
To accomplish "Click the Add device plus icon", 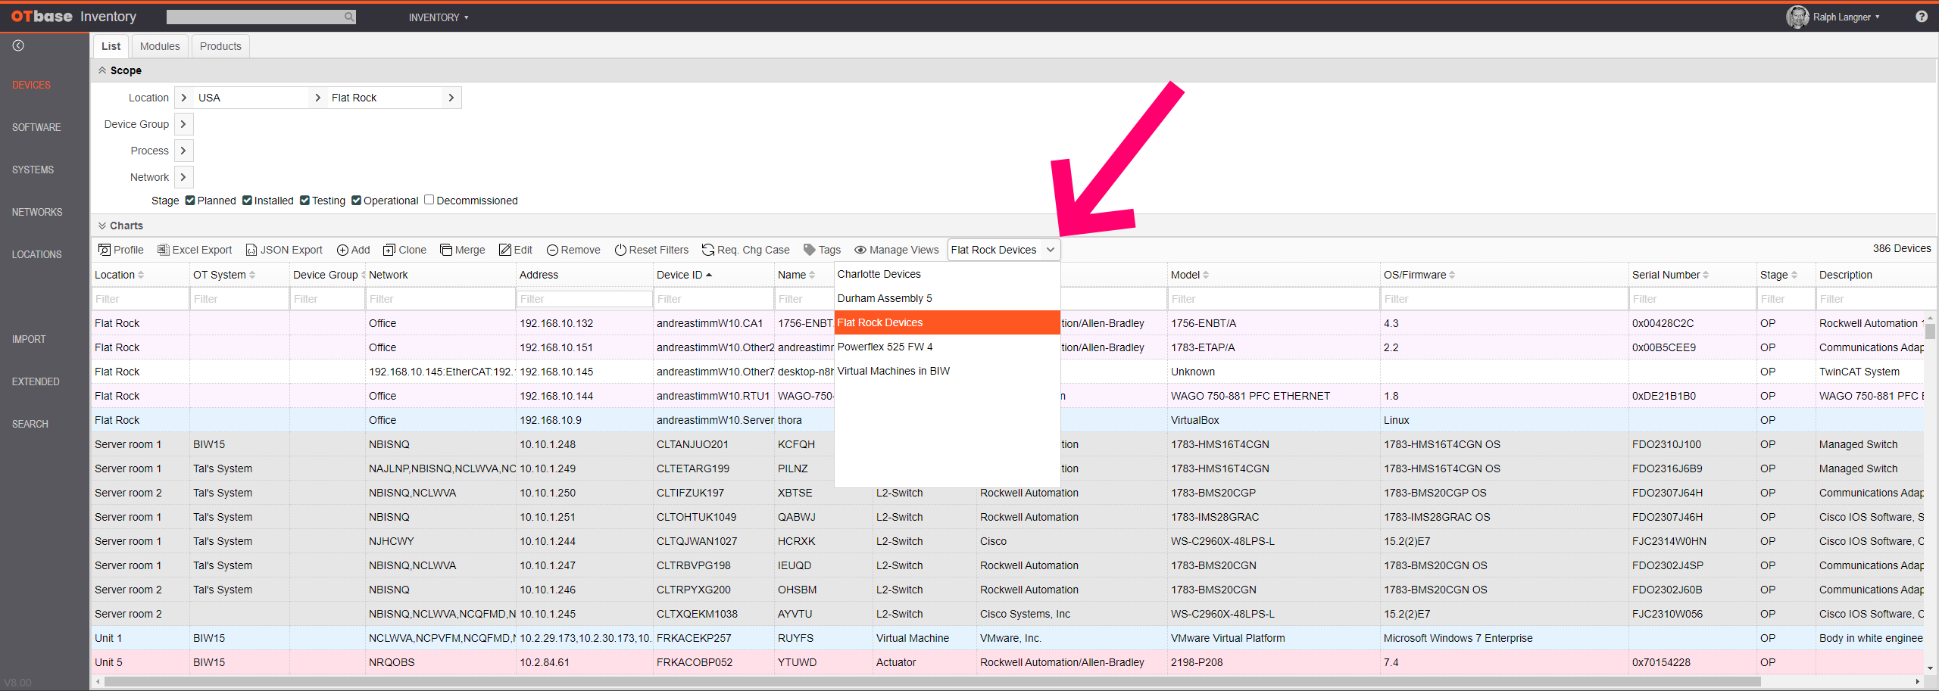I will point(342,250).
